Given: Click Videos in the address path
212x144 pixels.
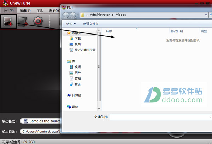Looking at the screenshot, I should 121,15.
